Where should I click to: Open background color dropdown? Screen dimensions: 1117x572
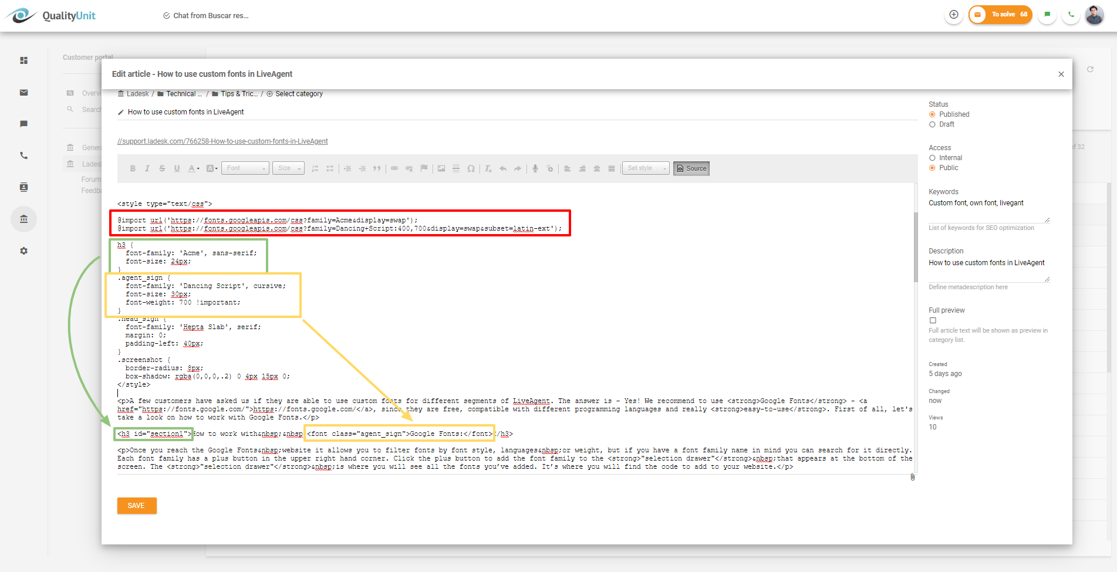[212, 168]
